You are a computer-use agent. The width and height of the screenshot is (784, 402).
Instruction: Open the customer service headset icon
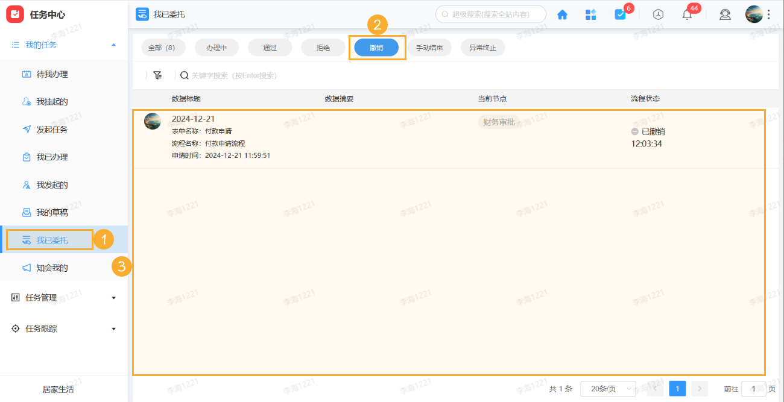(x=725, y=14)
